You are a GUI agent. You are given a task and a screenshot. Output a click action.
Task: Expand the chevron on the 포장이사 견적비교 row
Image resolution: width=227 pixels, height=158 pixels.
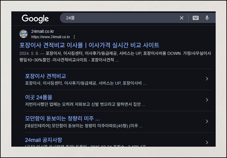[207, 79]
